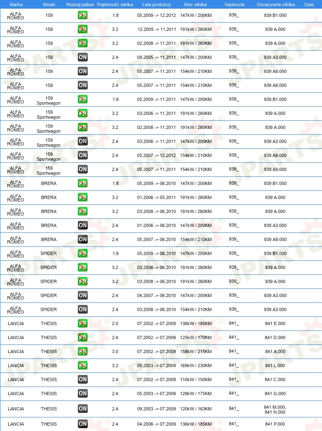Viewport: 322px width, 431px height.
Task: Click the ON icon for THESIS 841 P.000
Action: (83, 424)
